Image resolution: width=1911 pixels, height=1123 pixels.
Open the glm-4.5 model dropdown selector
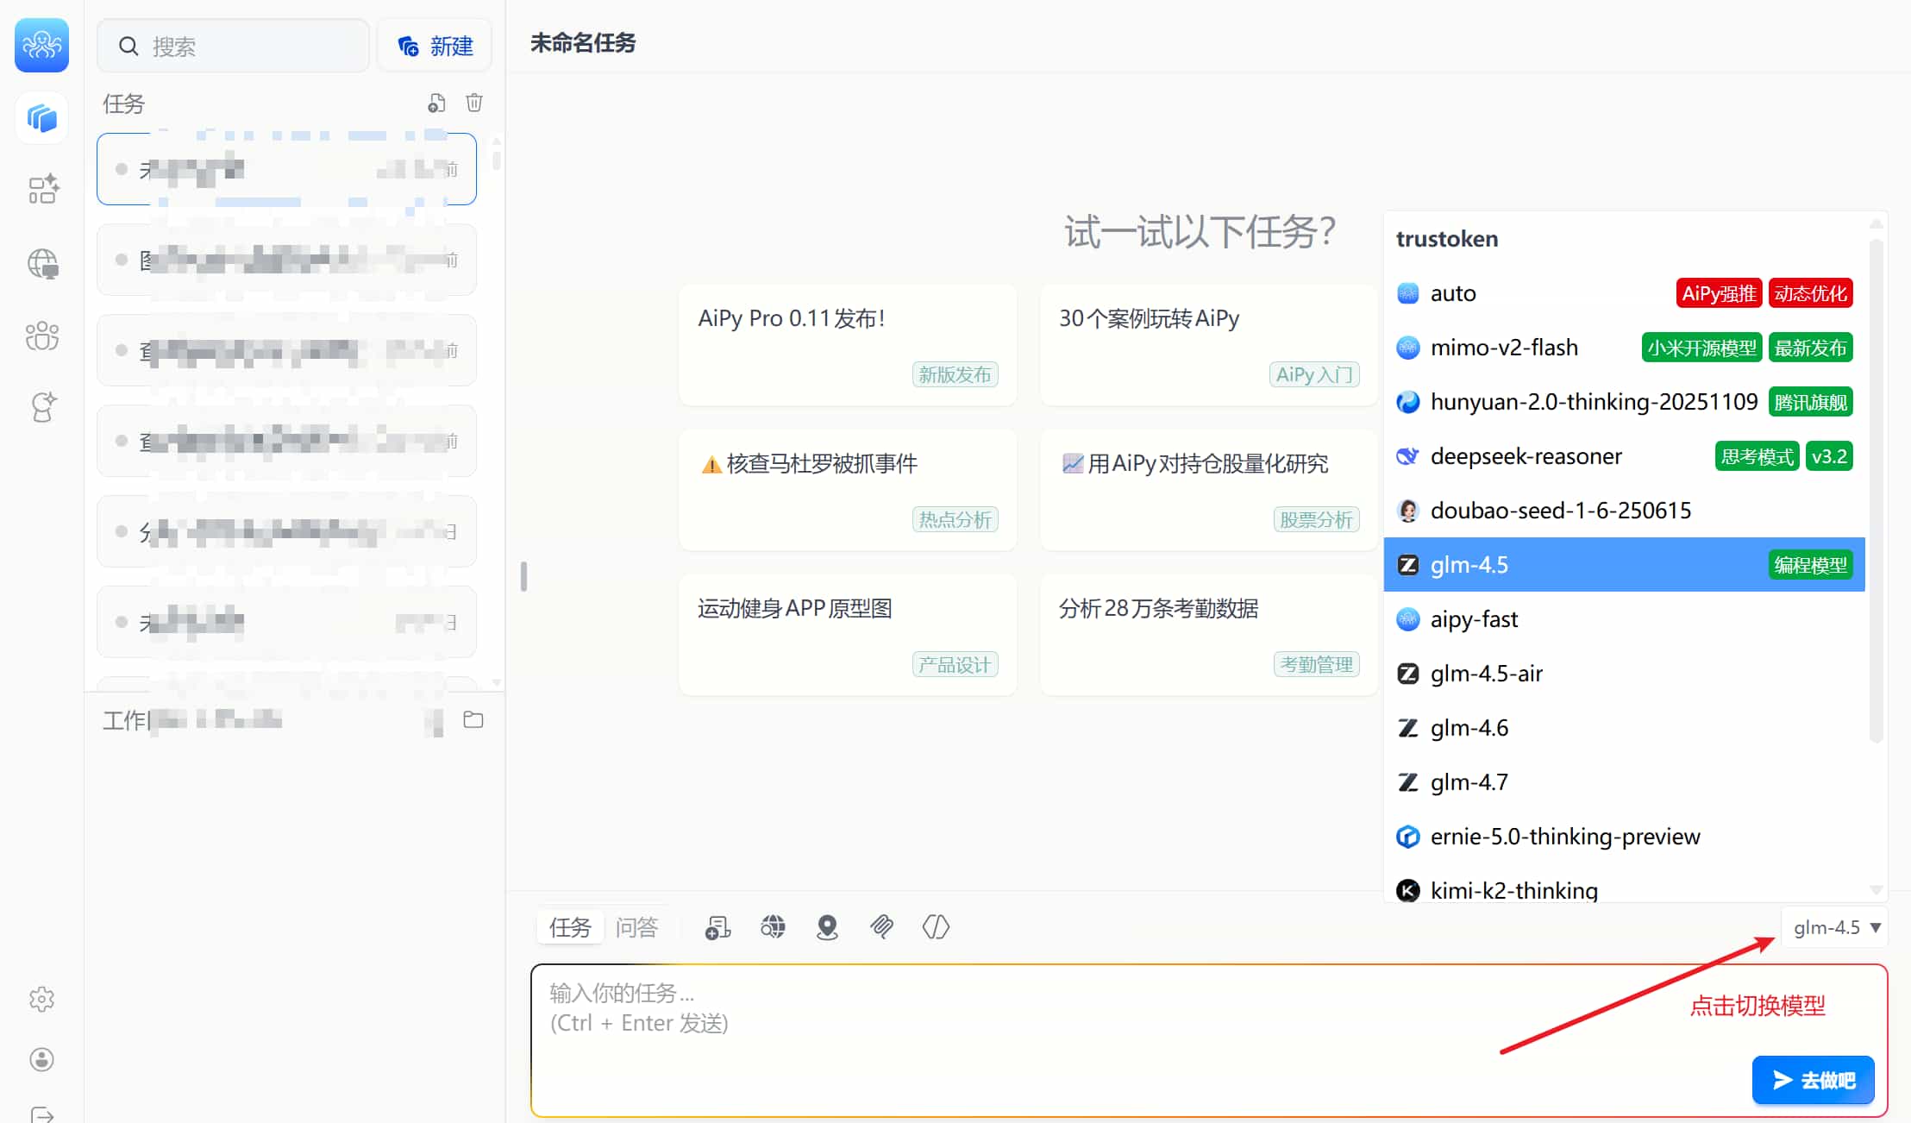pos(1835,928)
